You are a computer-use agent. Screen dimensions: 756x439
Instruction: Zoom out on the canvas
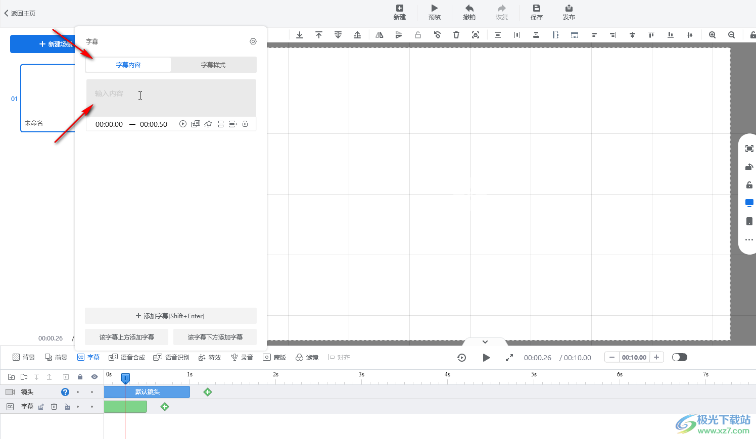731,35
